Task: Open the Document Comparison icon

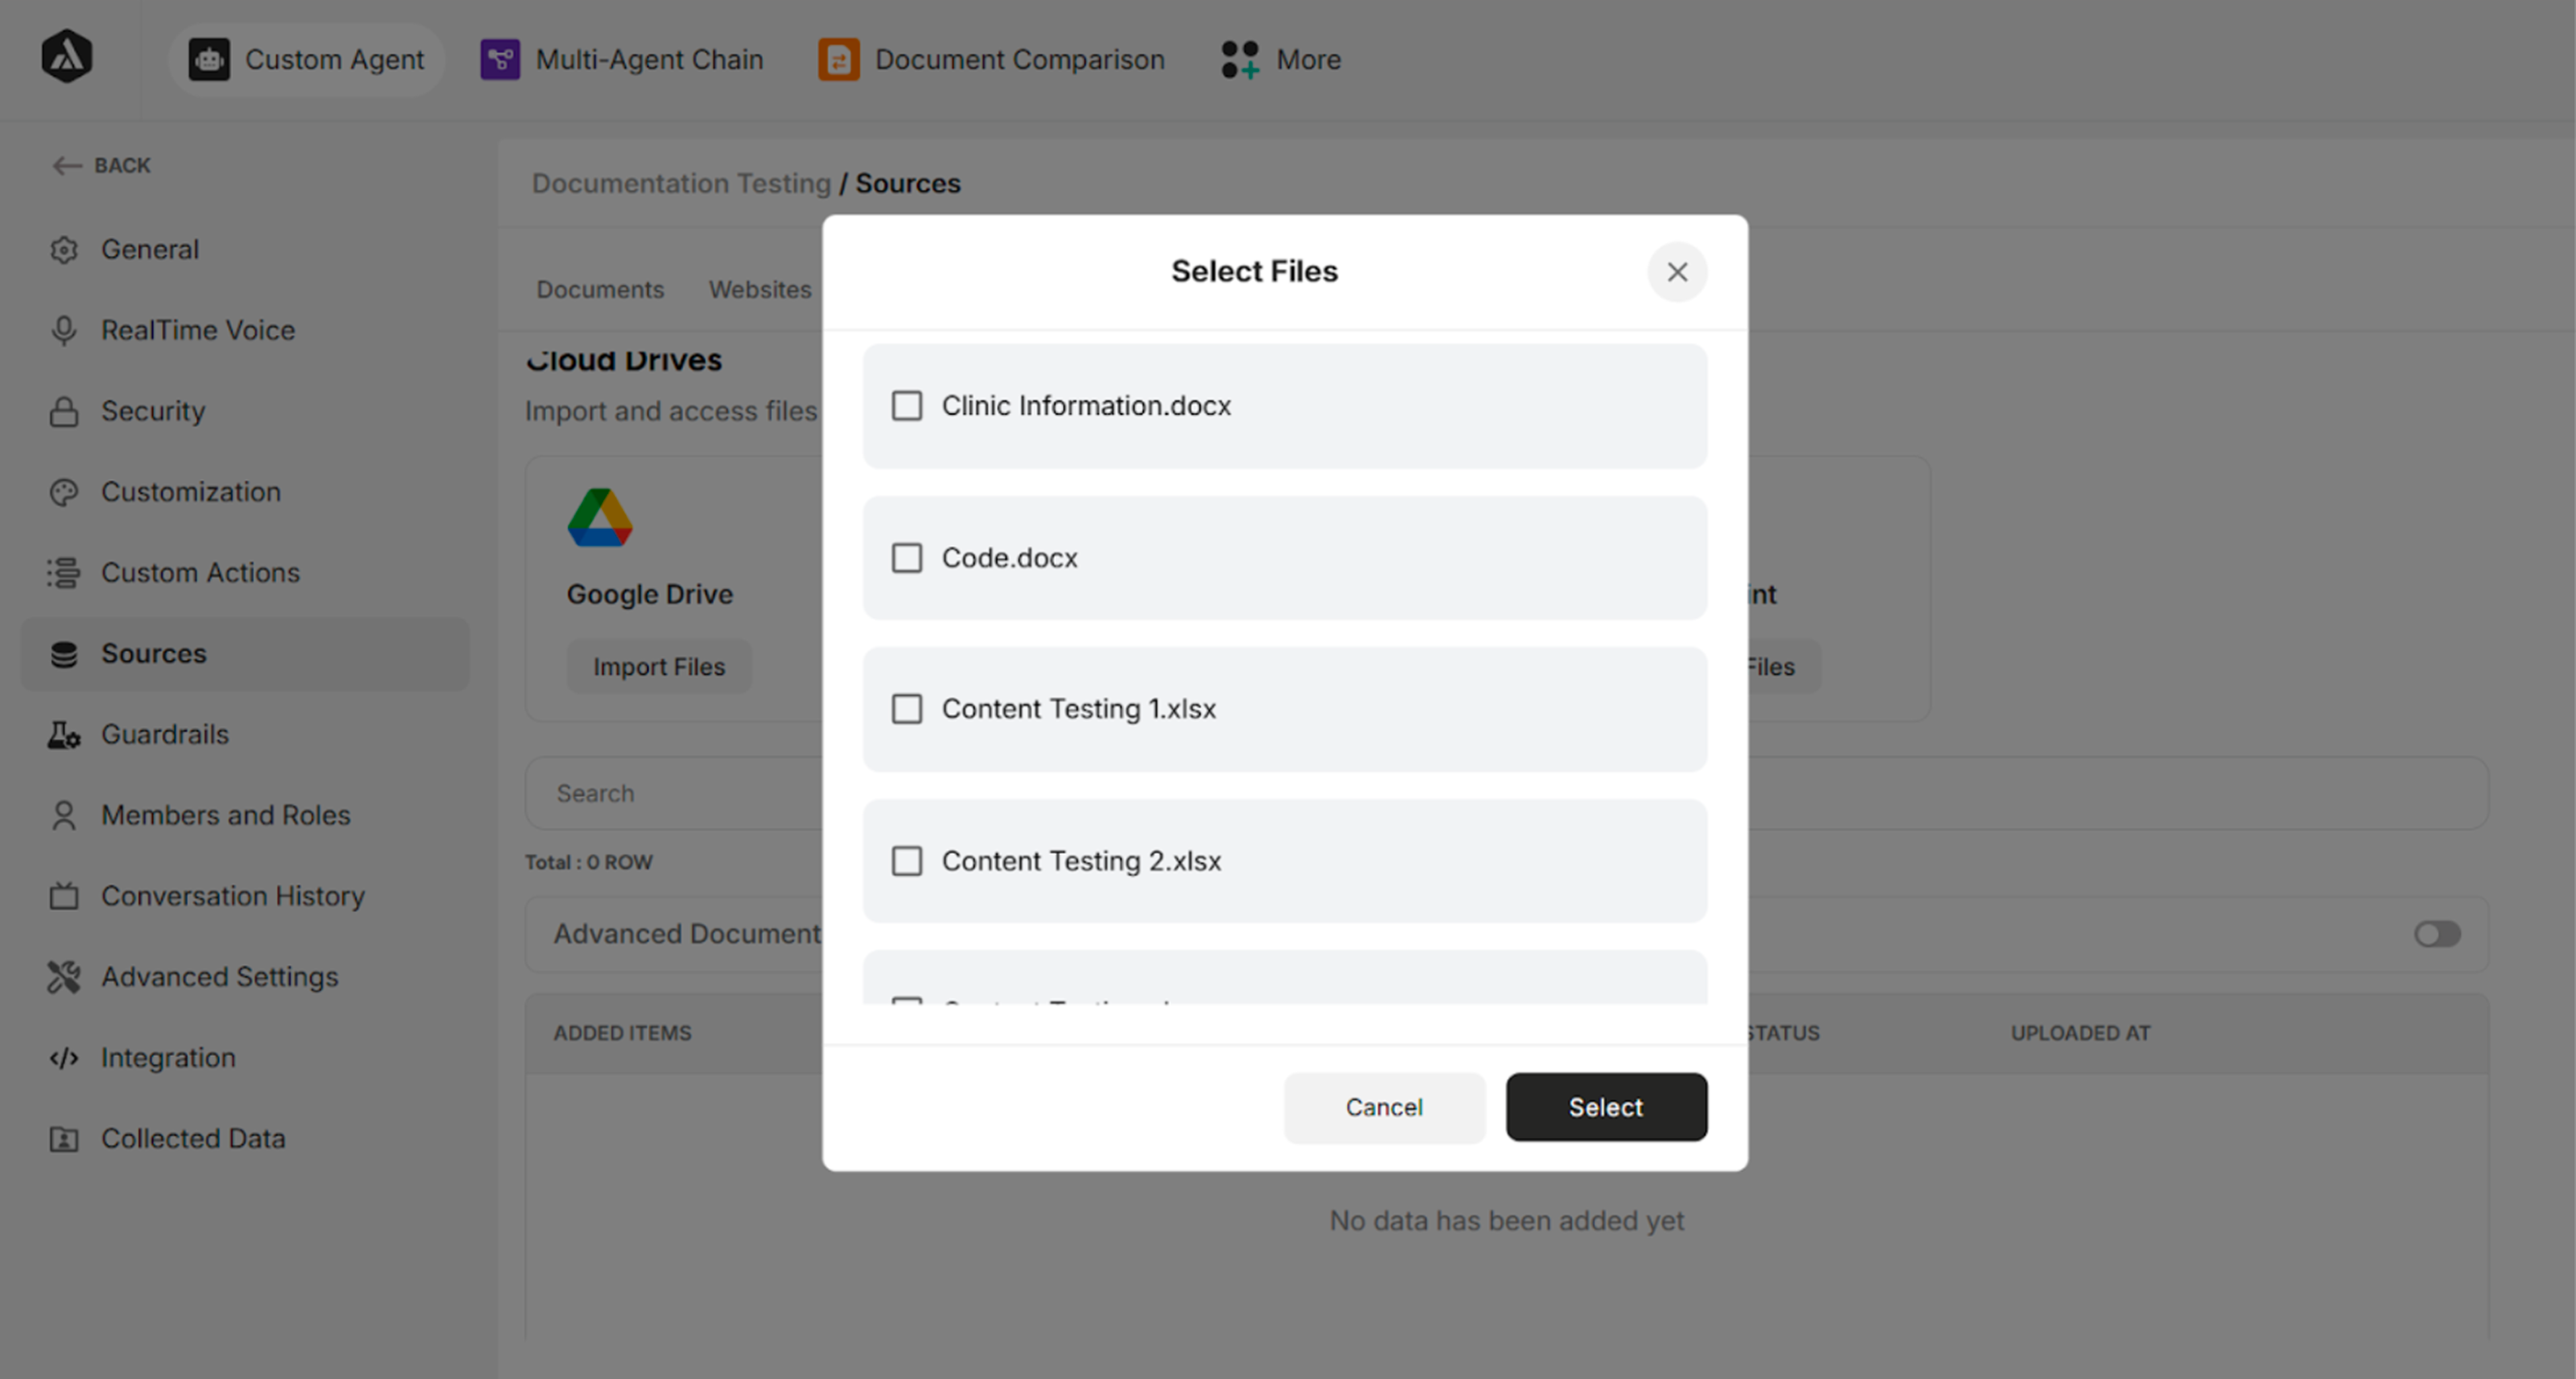Action: 837,59
